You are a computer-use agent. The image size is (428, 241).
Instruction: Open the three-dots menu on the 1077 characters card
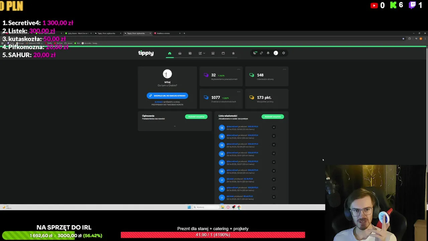click(x=238, y=91)
